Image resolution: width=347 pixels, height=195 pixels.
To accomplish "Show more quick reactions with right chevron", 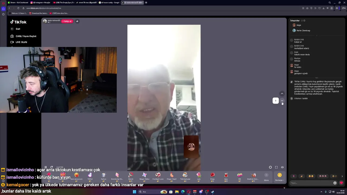I will coord(342,176).
